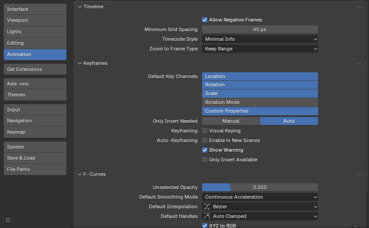Toggle Scale default key channel
This screenshot has width=369, height=228.
pyautogui.click(x=260, y=93)
